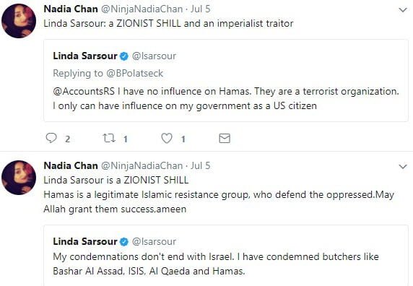Click Nadia Chan name on first tweet
Image resolution: width=413 pixels, height=286 pixels.
click(x=71, y=9)
